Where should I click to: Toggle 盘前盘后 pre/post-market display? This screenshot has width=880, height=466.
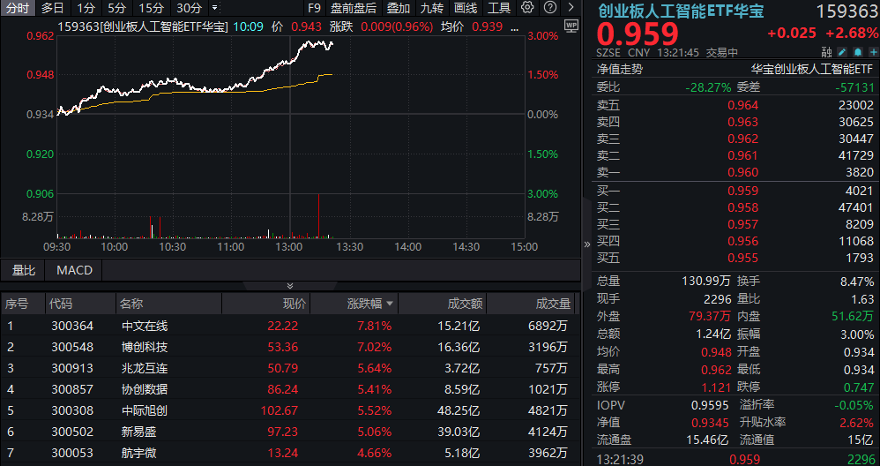[353, 8]
